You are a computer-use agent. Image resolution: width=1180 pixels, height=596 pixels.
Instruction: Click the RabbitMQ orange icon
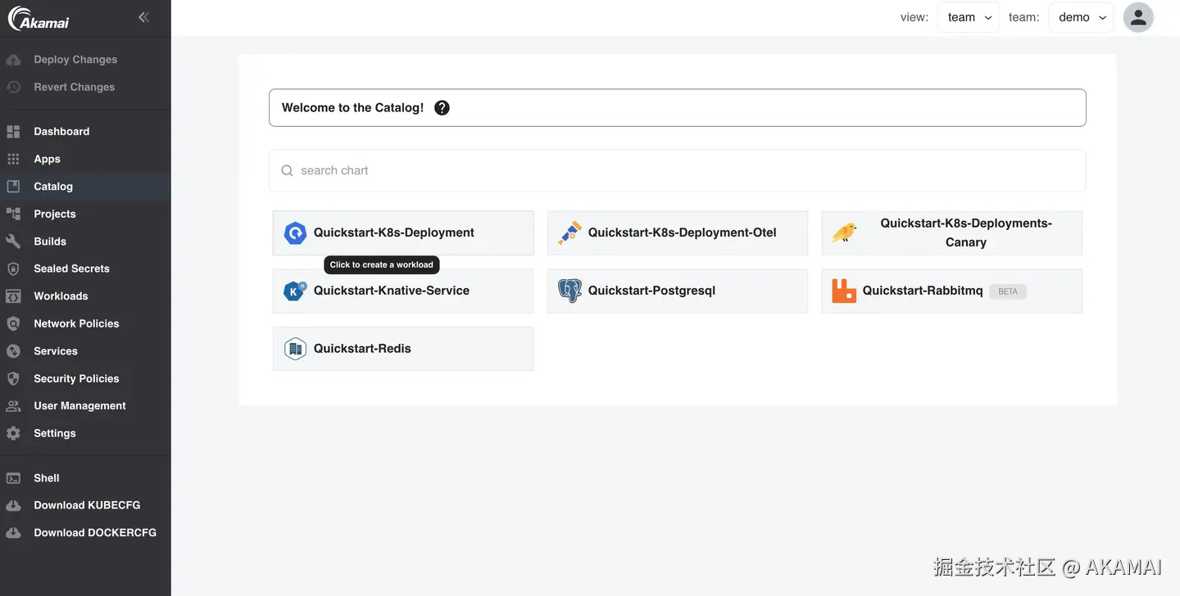click(x=844, y=291)
